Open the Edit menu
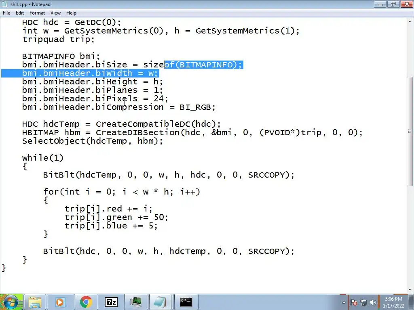 coord(20,13)
